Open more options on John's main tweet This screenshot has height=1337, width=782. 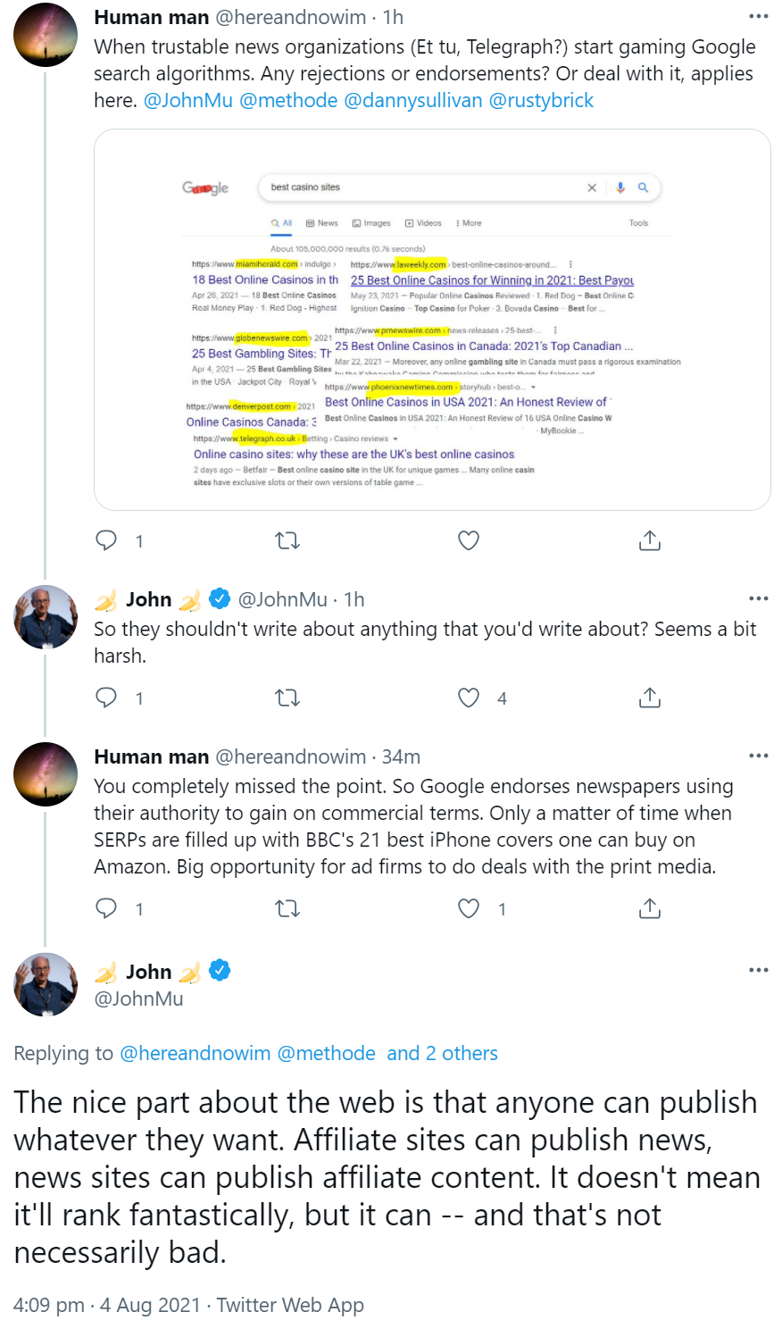pos(758,971)
